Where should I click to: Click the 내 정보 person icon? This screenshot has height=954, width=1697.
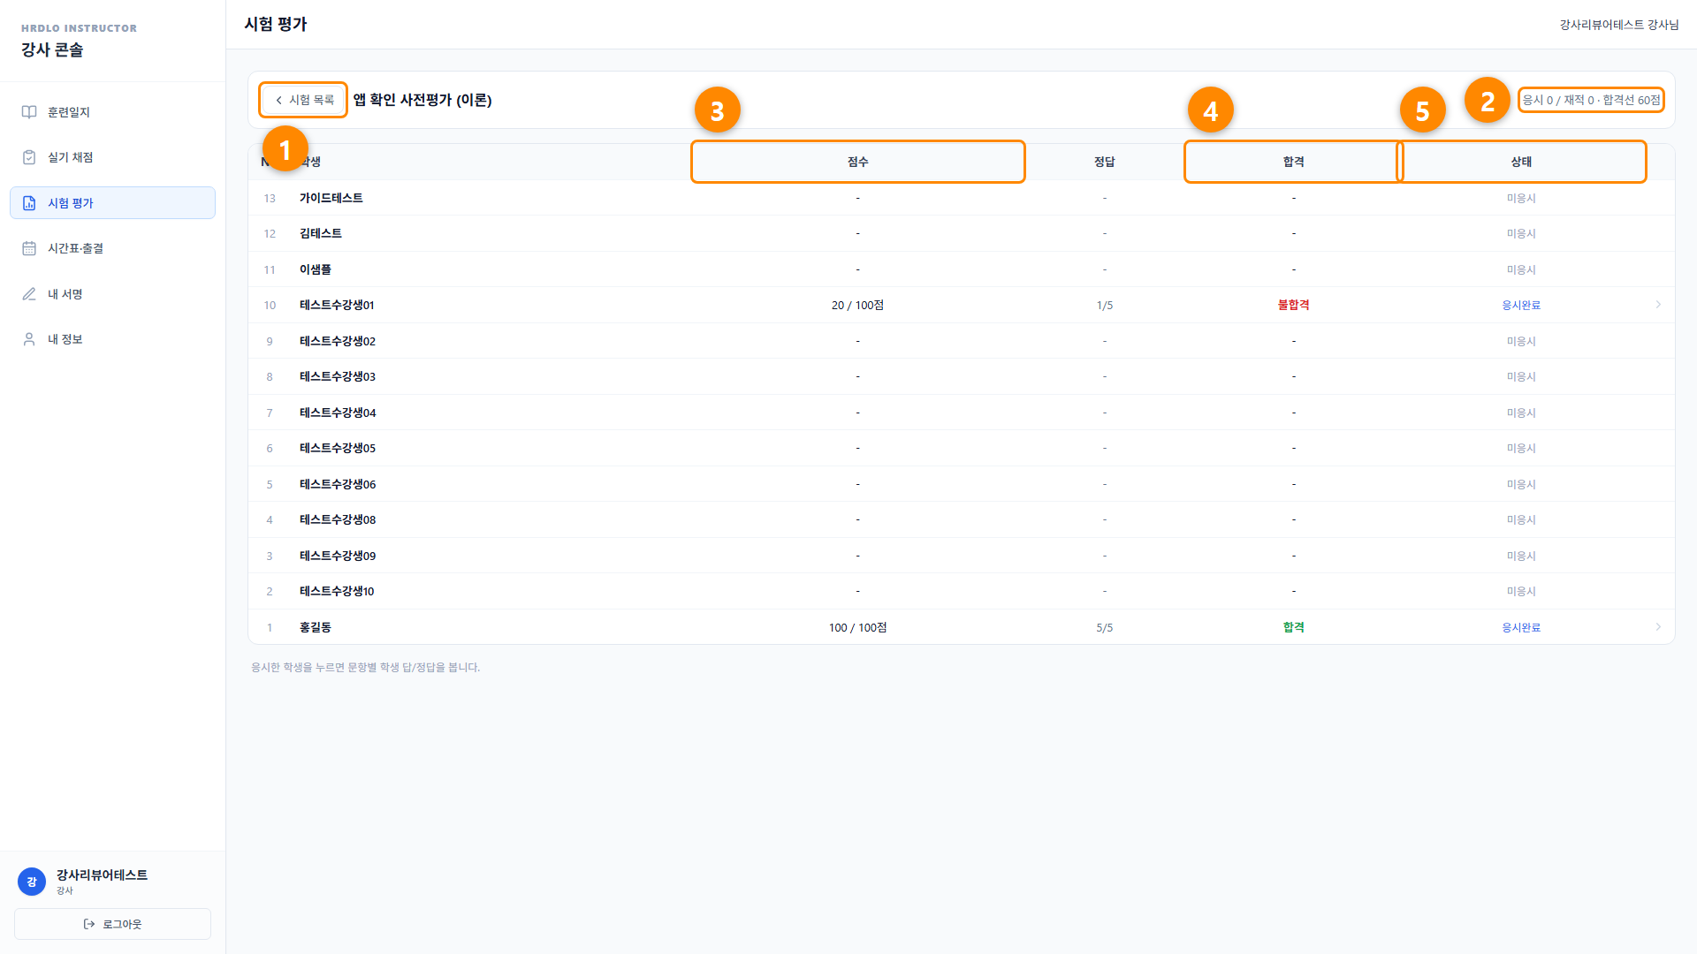[29, 339]
